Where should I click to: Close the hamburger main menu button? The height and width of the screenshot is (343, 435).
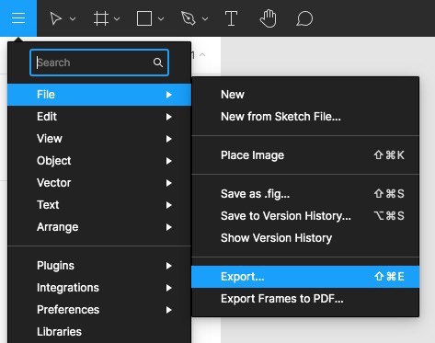18,18
